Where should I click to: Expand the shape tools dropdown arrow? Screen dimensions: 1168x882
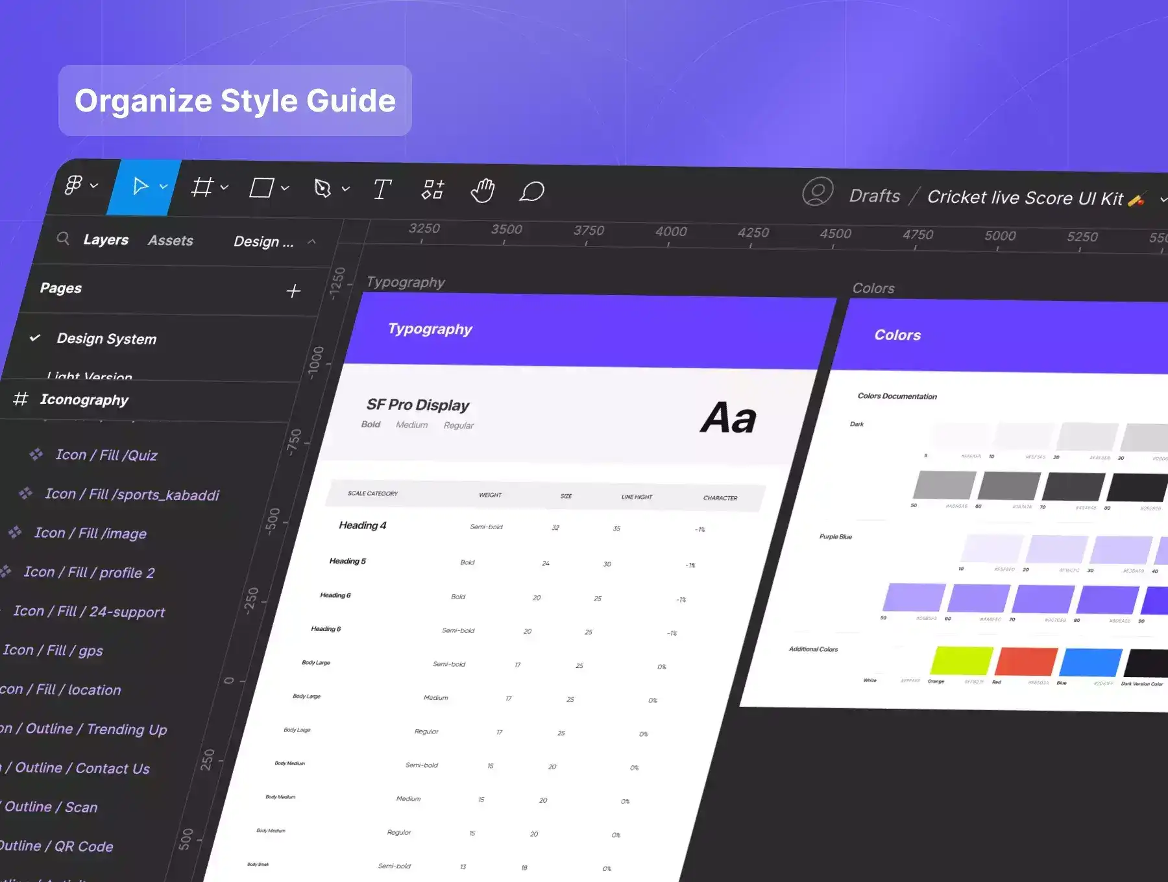tap(285, 188)
